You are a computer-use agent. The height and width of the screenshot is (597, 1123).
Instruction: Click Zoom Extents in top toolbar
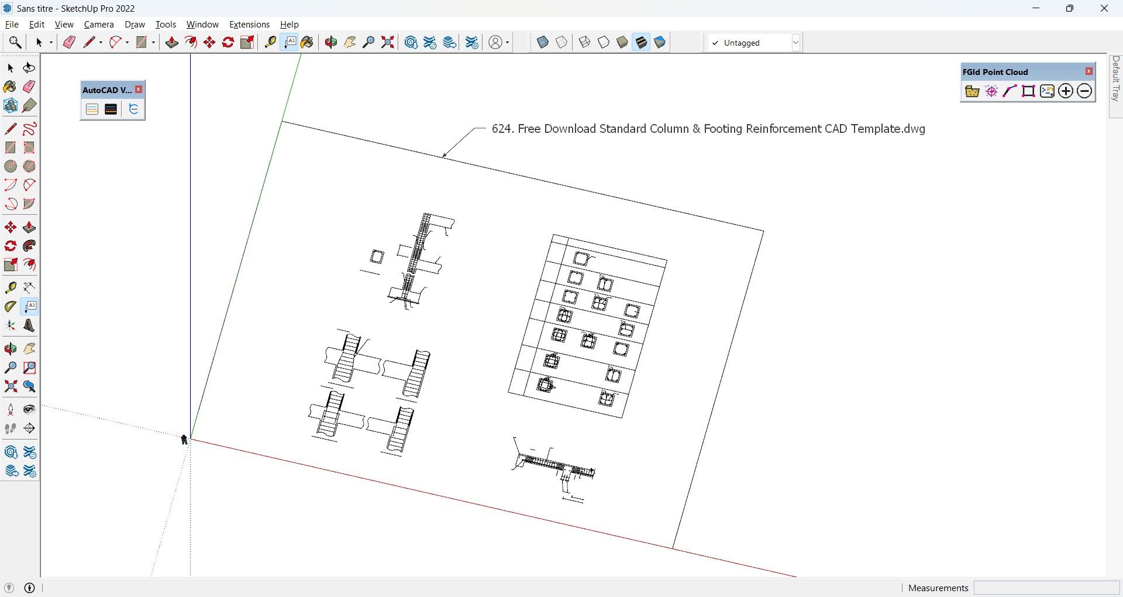coord(387,42)
